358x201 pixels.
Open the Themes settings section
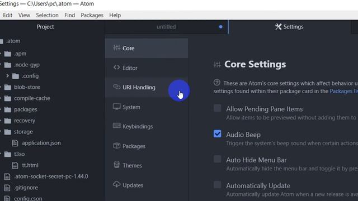coord(147,165)
